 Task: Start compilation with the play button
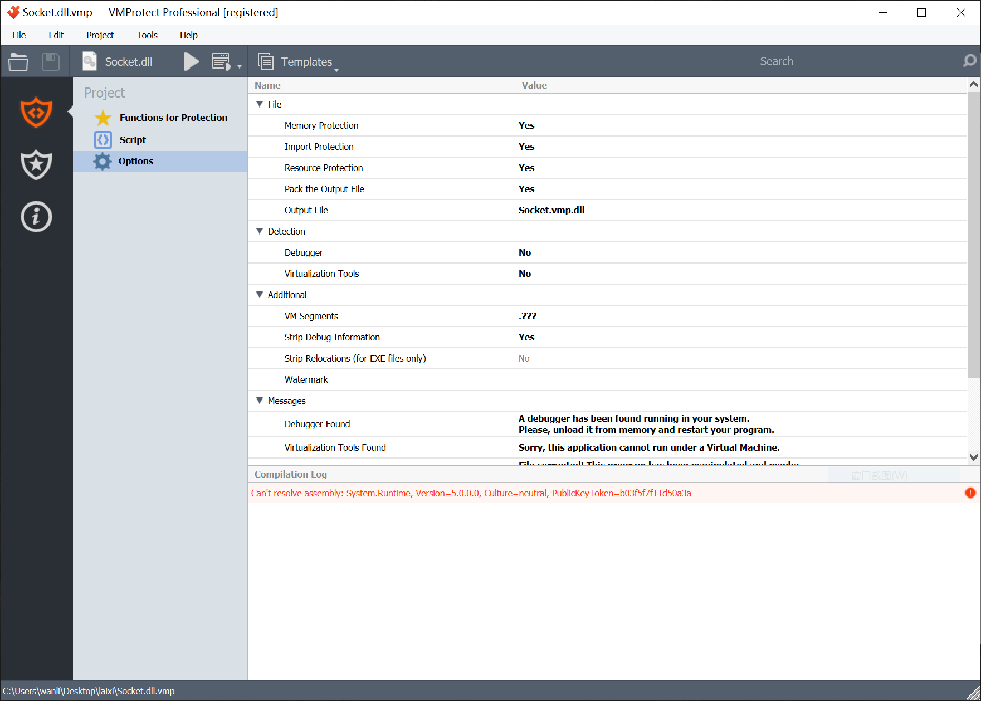(x=191, y=61)
